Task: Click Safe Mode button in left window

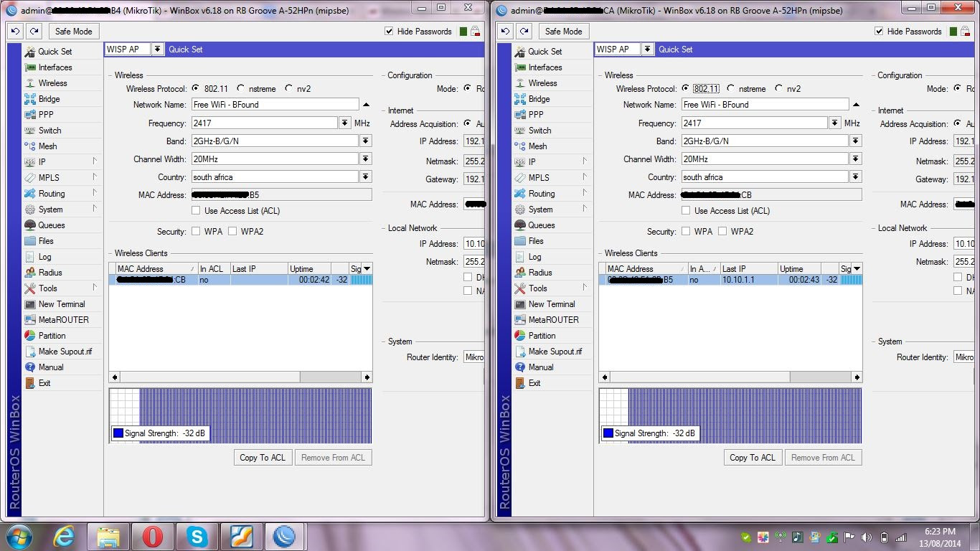Action: click(73, 32)
